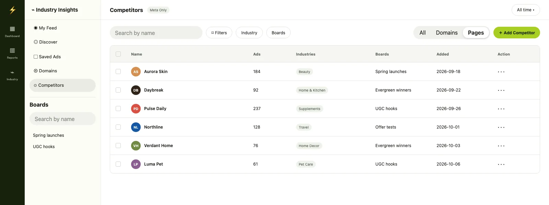This screenshot has width=549, height=205.
Task: Open Dashboard from the dark rail
Action: point(12,32)
